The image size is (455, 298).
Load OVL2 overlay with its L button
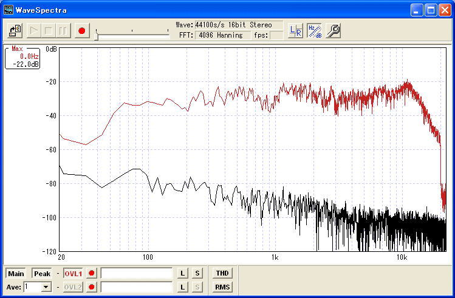(x=182, y=287)
